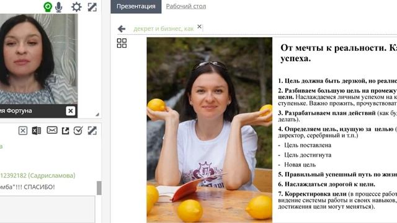
Task: Click the envelope mail icon in chat toolbar
Action: click(52, 130)
